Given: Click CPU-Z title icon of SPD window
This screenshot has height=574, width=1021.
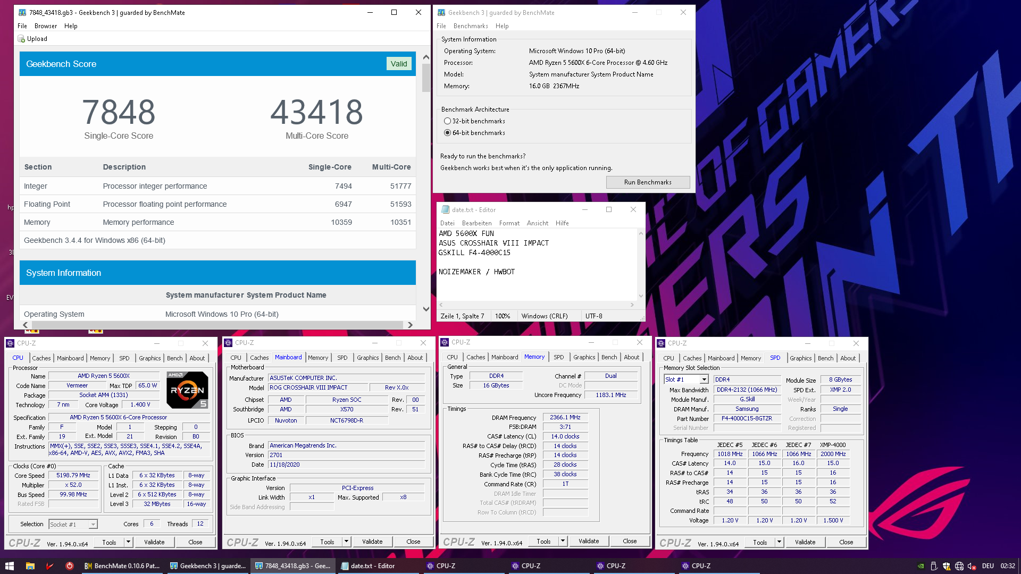Looking at the screenshot, I should click(661, 343).
